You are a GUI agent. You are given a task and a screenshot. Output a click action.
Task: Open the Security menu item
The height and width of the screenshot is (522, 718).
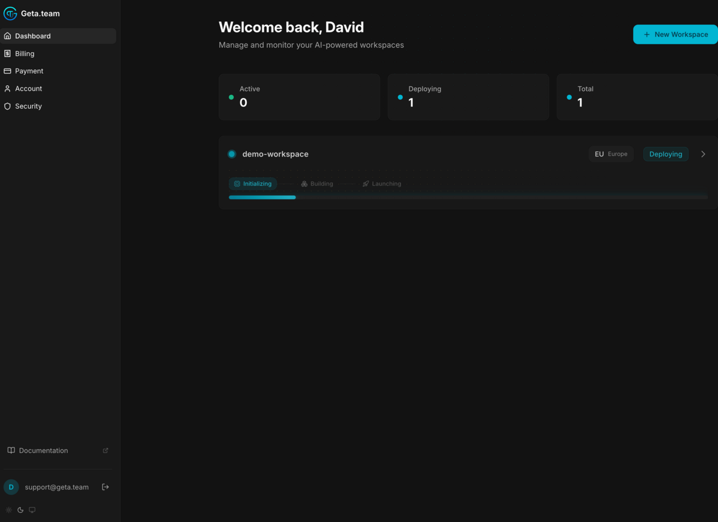tap(58, 106)
